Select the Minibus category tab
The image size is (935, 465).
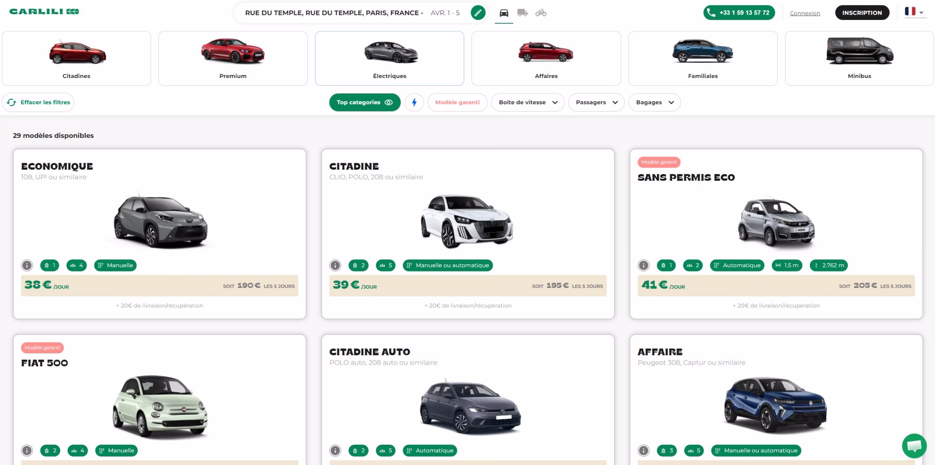859,58
